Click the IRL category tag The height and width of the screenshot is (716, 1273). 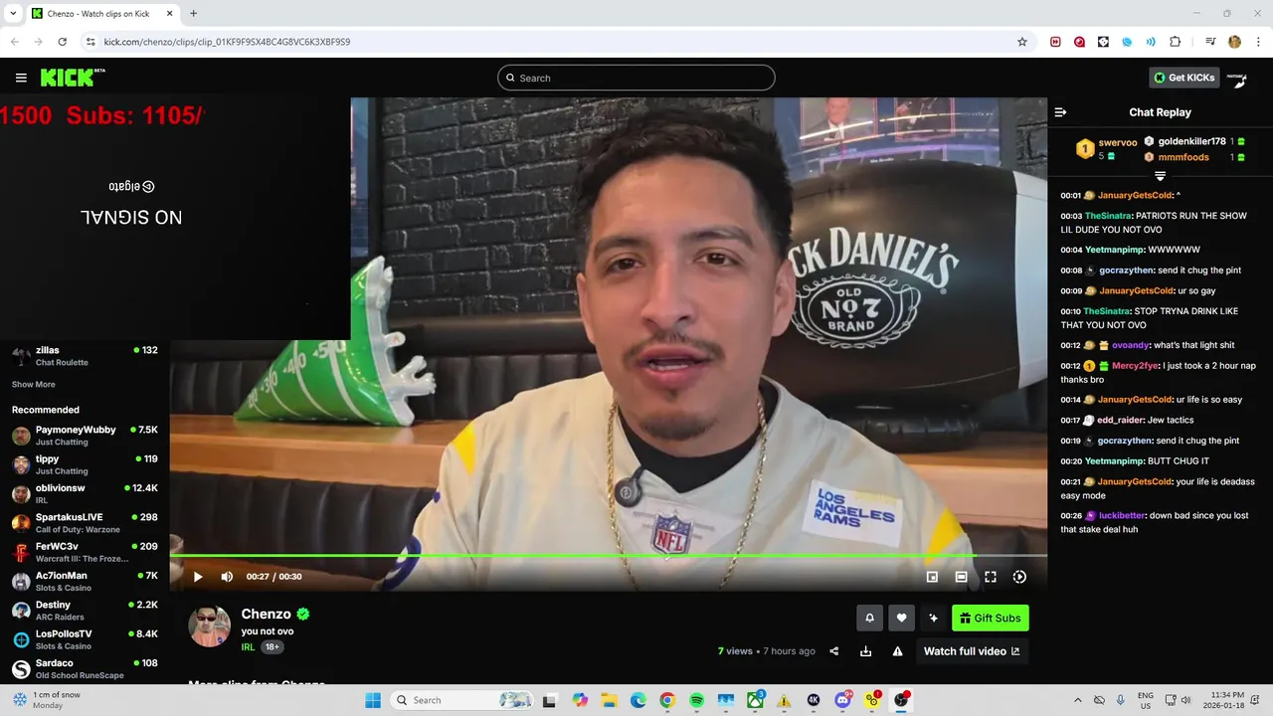point(248,646)
